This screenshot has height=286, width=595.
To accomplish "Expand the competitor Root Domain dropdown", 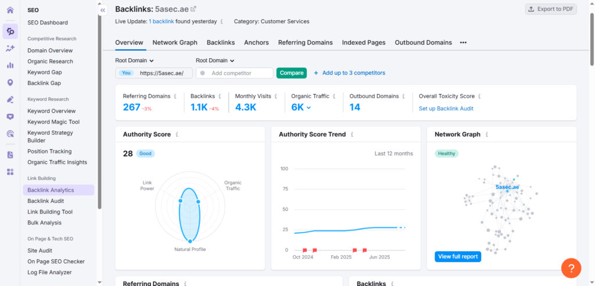I will (215, 60).
